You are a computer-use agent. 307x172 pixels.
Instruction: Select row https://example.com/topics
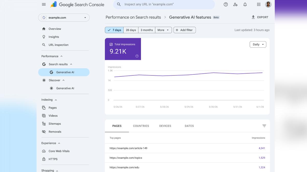point(187,158)
